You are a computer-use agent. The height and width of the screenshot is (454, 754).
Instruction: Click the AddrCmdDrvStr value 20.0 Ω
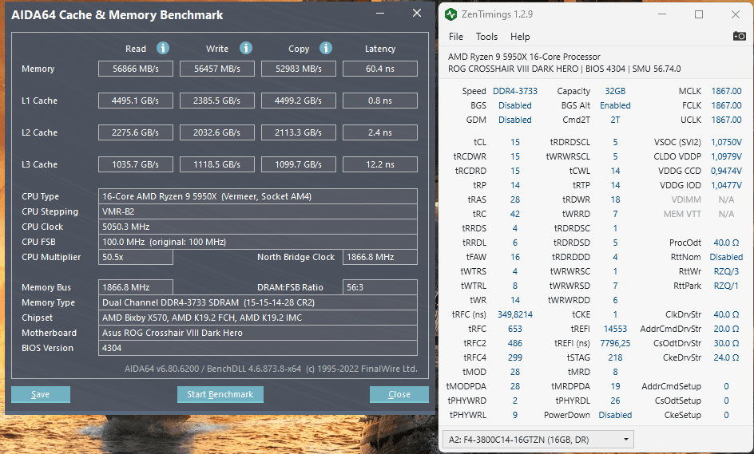click(x=726, y=329)
